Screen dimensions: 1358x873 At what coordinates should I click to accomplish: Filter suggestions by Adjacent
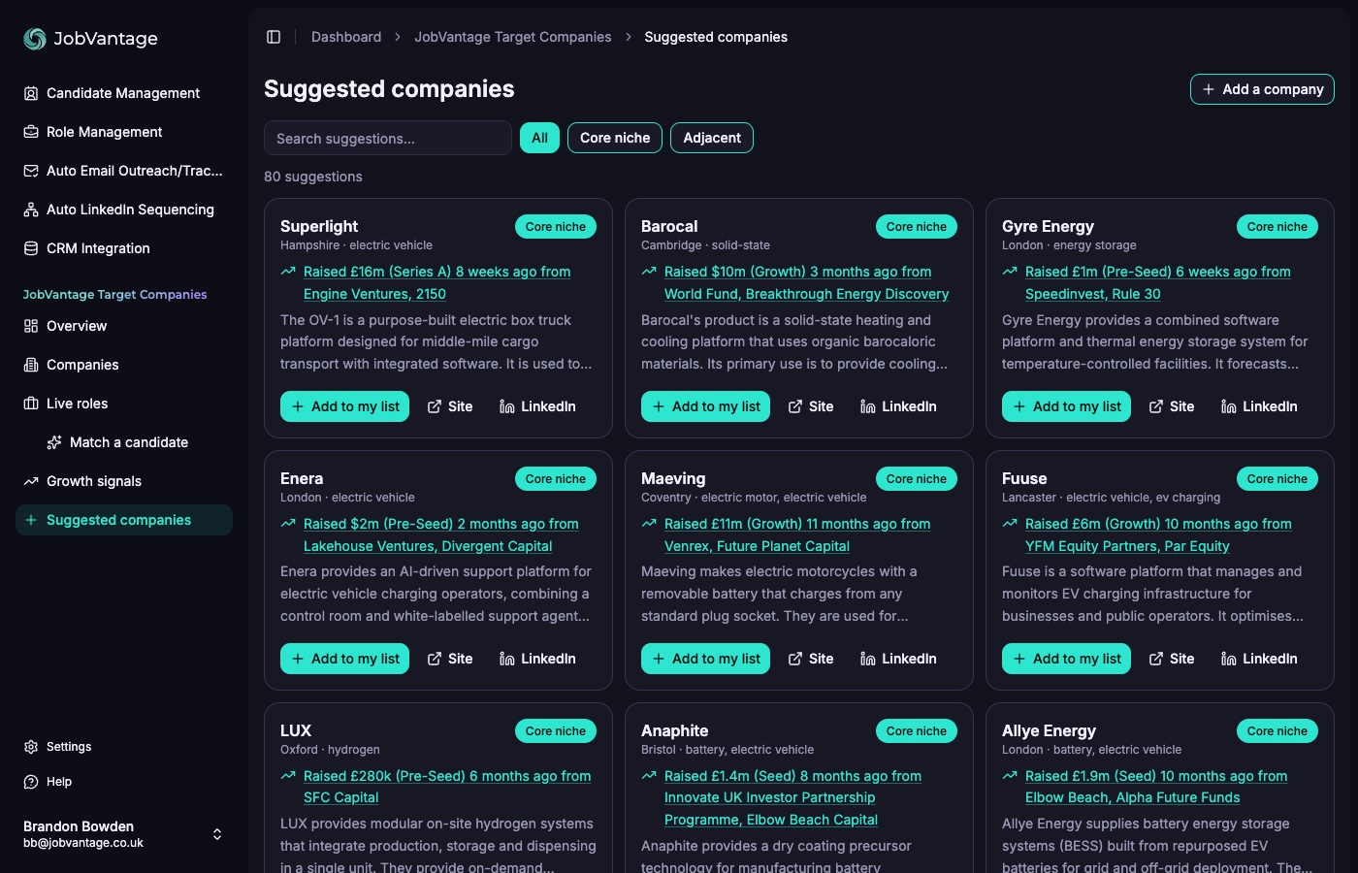click(x=712, y=138)
